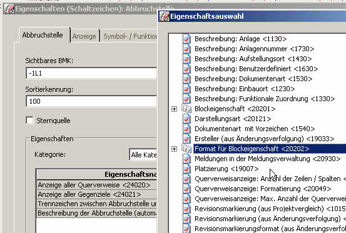Viewport: 346px width, 233px height.
Task: Select Dokumentenart mit Vorzeichen <1540>
Action: [x=255, y=129]
